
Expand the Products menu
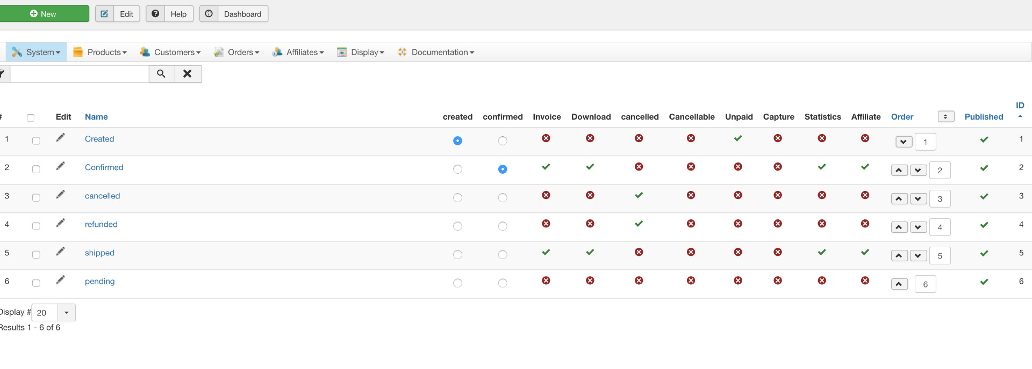pyautogui.click(x=101, y=52)
